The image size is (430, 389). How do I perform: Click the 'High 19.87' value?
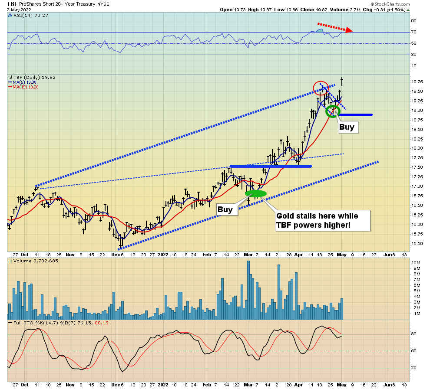(x=260, y=10)
